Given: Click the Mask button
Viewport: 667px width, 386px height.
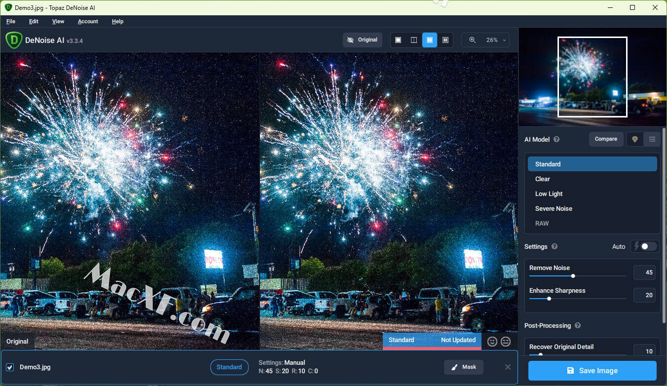Looking at the screenshot, I should 464,367.
